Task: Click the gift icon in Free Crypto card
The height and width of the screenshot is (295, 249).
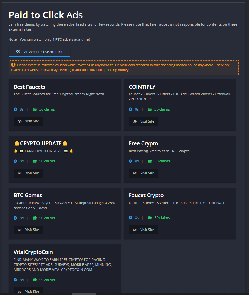Action: pos(150,161)
